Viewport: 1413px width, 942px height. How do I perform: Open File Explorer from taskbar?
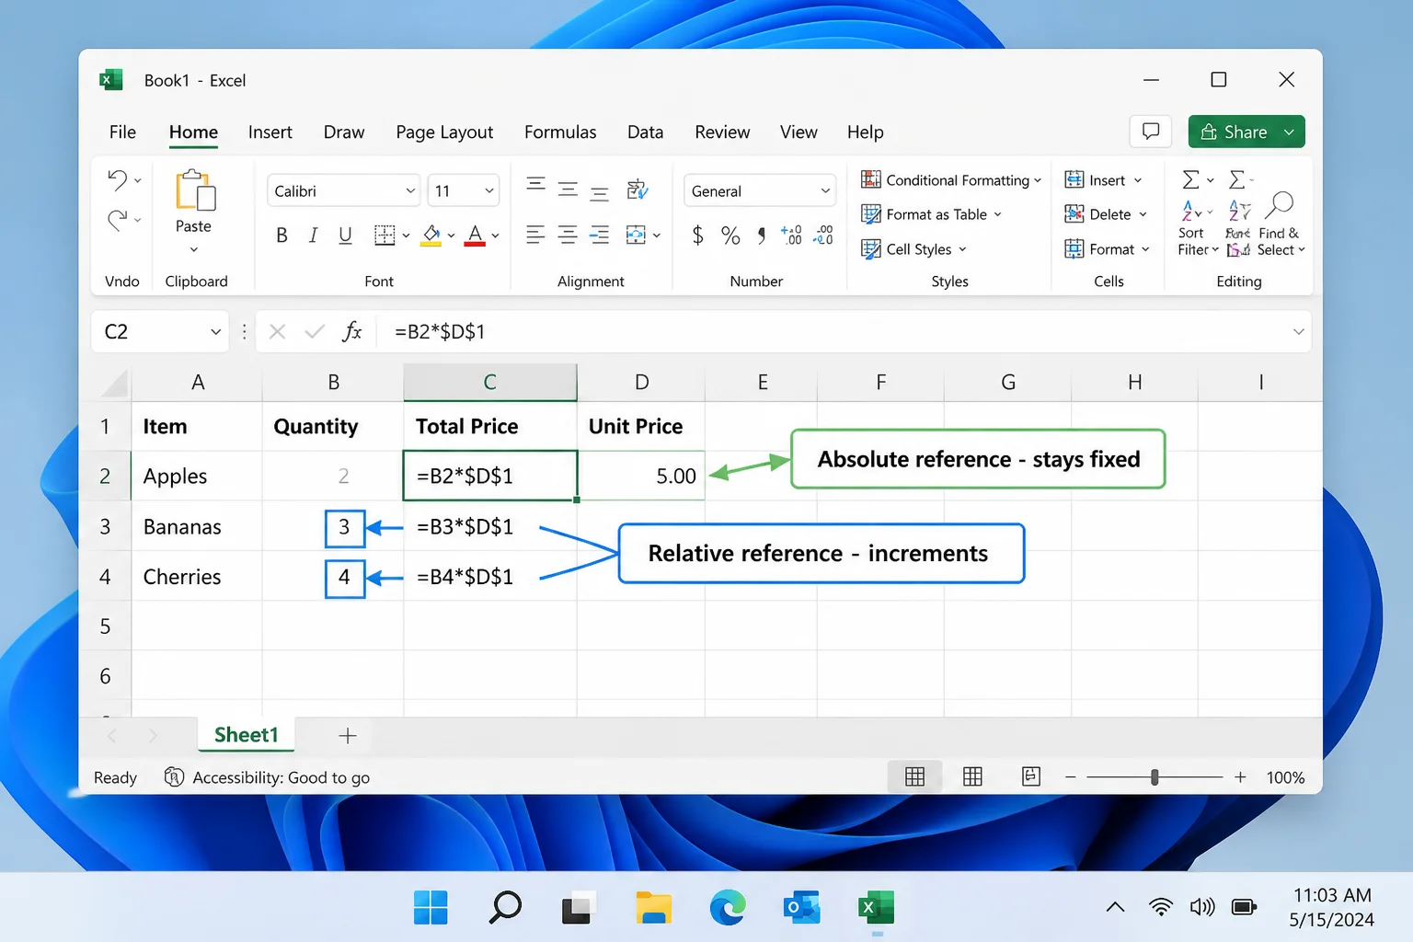[653, 908]
